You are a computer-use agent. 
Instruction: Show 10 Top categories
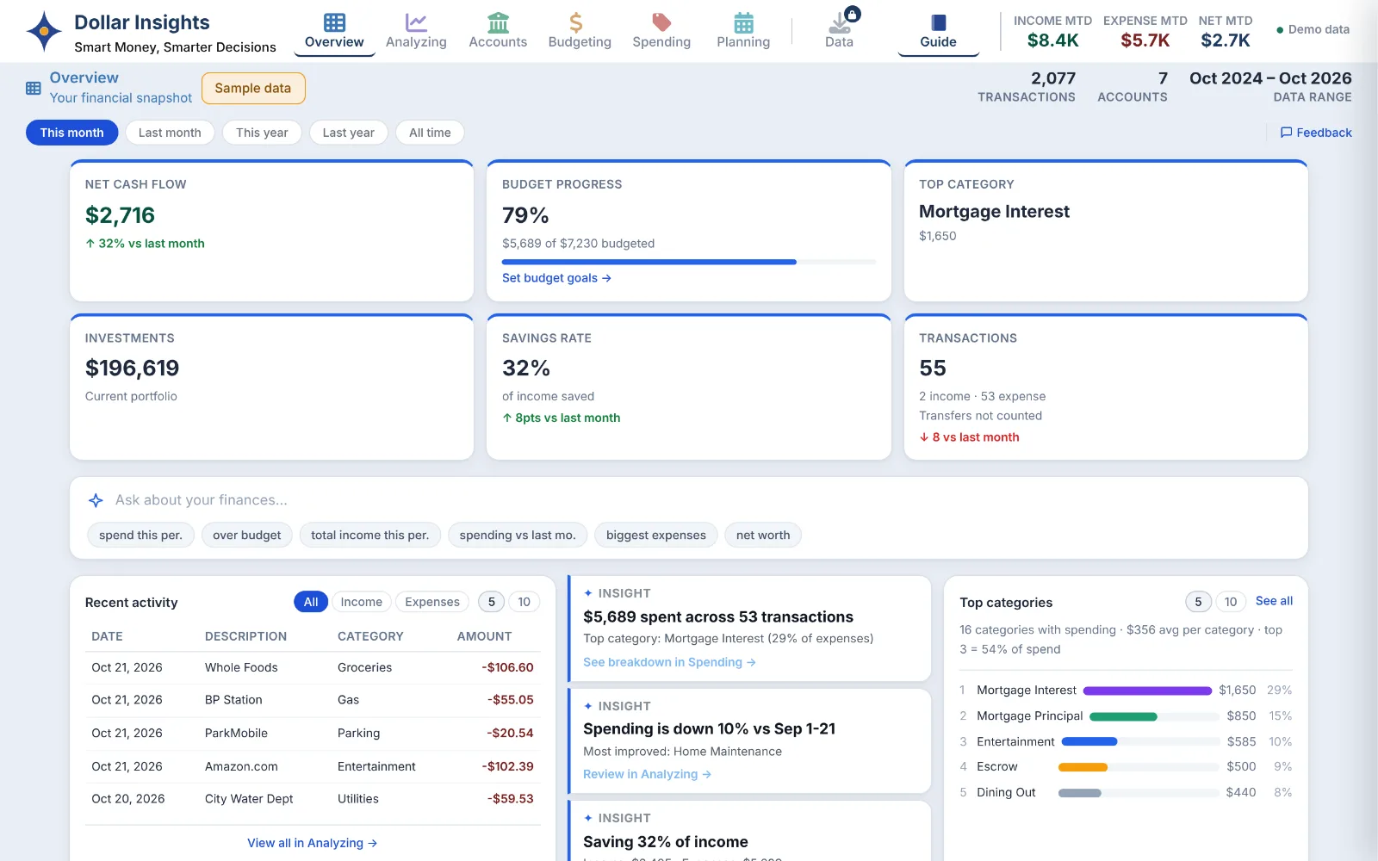coord(1231,602)
